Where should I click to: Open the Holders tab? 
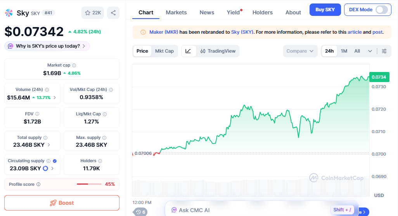(x=263, y=12)
